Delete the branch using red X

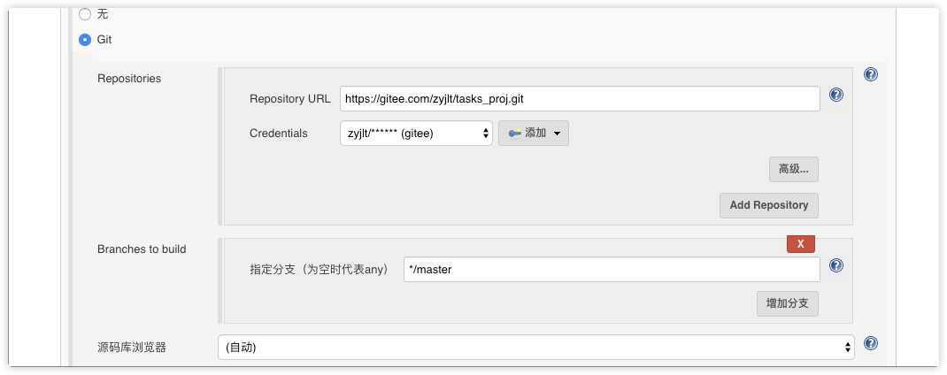pyautogui.click(x=801, y=244)
